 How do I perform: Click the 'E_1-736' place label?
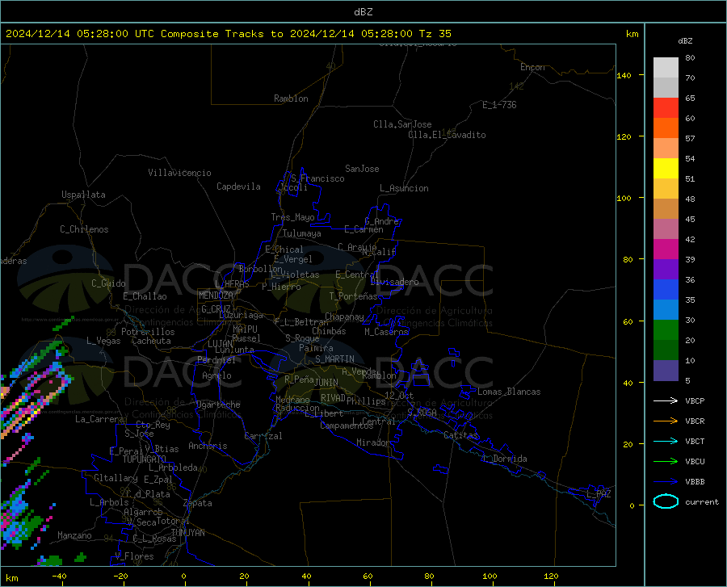point(499,105)
